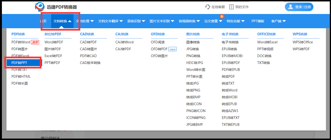Screen dimensions: 331x140
Task: Open 转成AZW3
Action: coord(230,111)
